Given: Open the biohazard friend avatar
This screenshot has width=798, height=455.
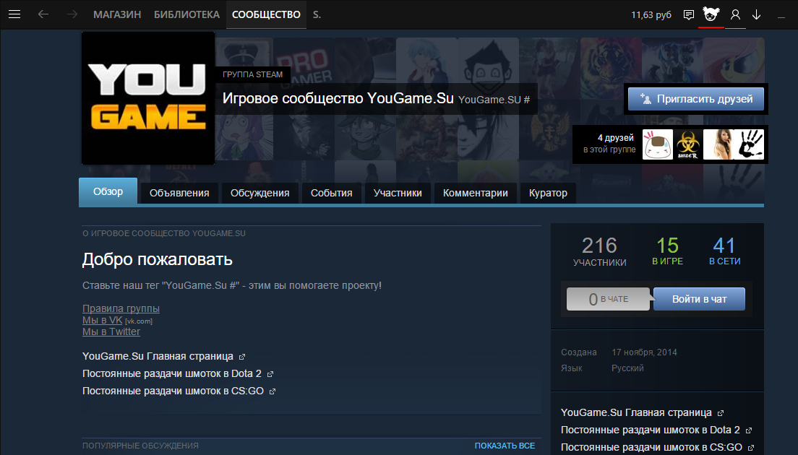Looking at the screenshot, I should 687,144.
